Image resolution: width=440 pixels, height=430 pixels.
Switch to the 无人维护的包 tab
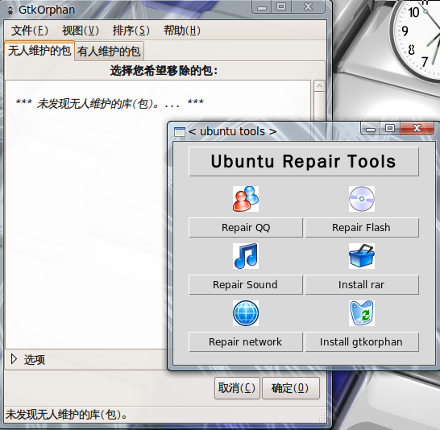[x=39, y=51]
